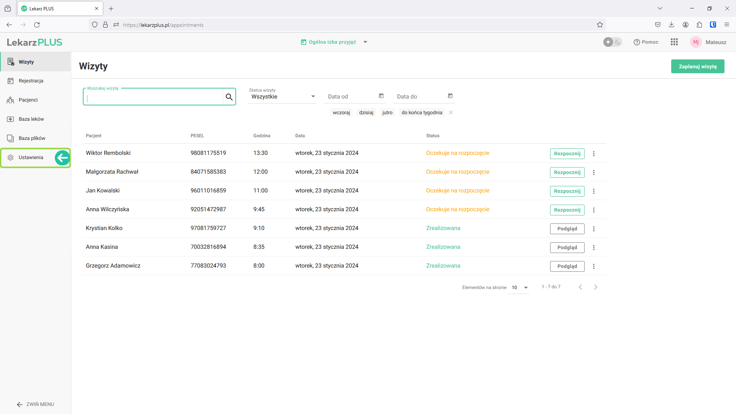Viewport: 736px width, 414px height.
Task: Click the Zaplanuj wizytę button
Action: (697, 66)
